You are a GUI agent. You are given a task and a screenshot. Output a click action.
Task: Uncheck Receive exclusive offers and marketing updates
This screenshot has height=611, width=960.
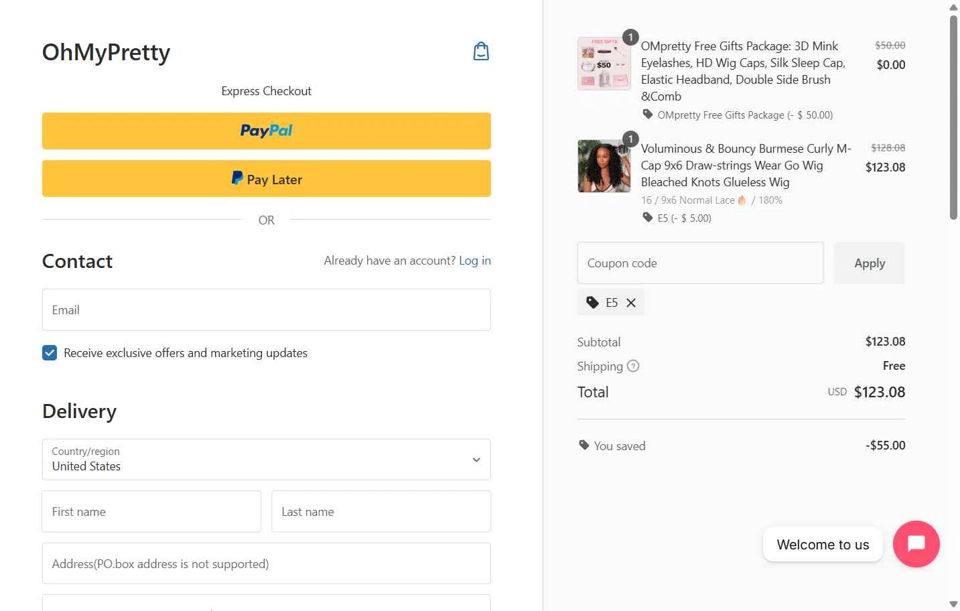50,353
